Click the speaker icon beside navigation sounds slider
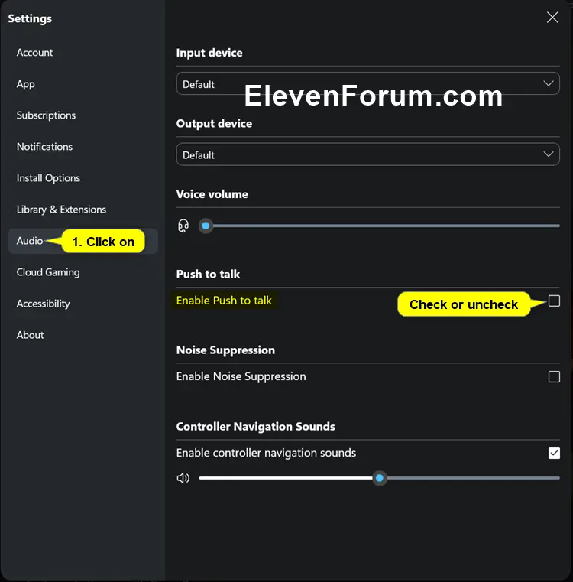Image resolution: width=573 pixels, height=582 pixels. (183, 478)
